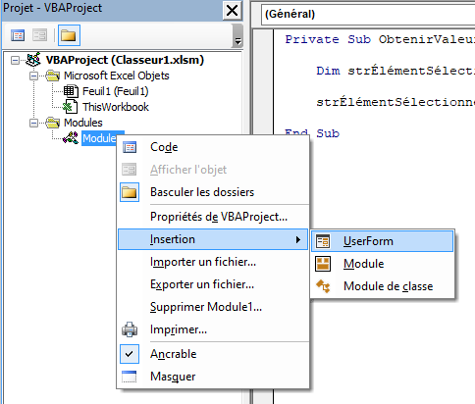
Task: Collapse the Modules folder node
Action: pos(33,123)
